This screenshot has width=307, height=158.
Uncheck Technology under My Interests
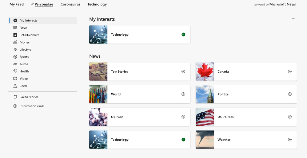tap(183, 35)
